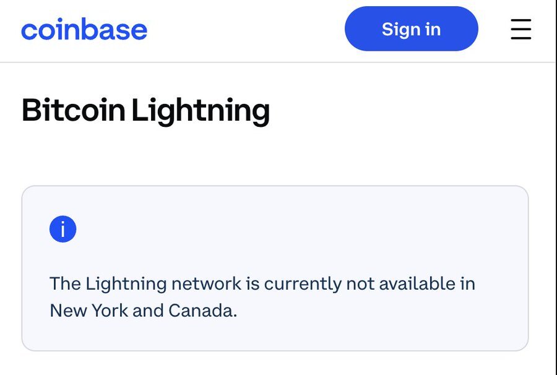The height and width of the screenshot is (375, 557).
Task: Open the hamburger navigation menu
Action: point(520,29)
